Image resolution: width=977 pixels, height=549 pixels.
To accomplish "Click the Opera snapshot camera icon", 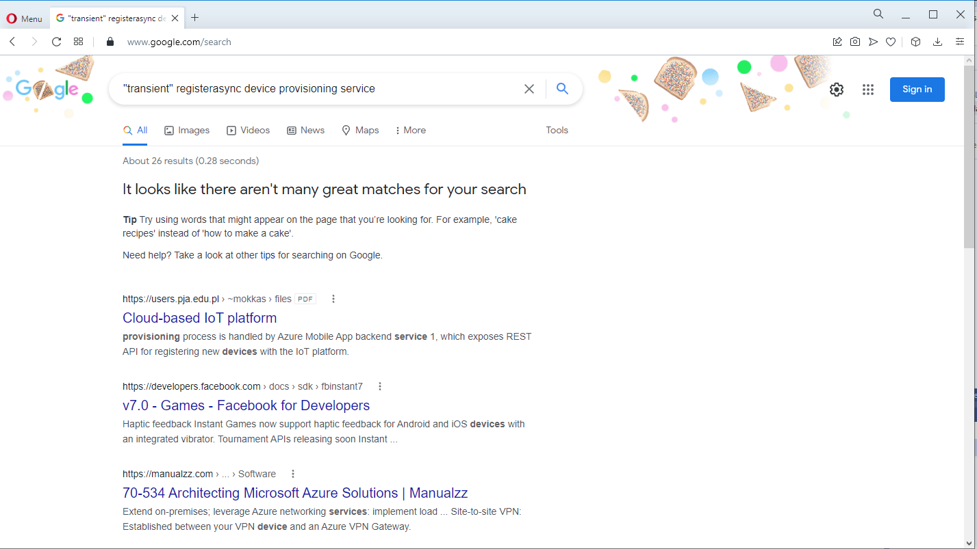I will pos(855,42).
